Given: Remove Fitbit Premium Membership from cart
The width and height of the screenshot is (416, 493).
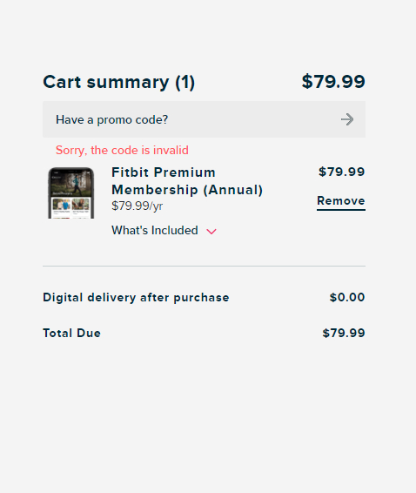Looking at the screenshot, I should [x=341, y=201].
